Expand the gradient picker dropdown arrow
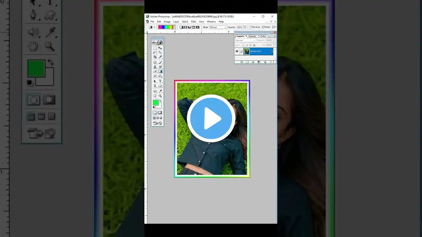This screenshot has width=422, height=237. tap(174, 27)
